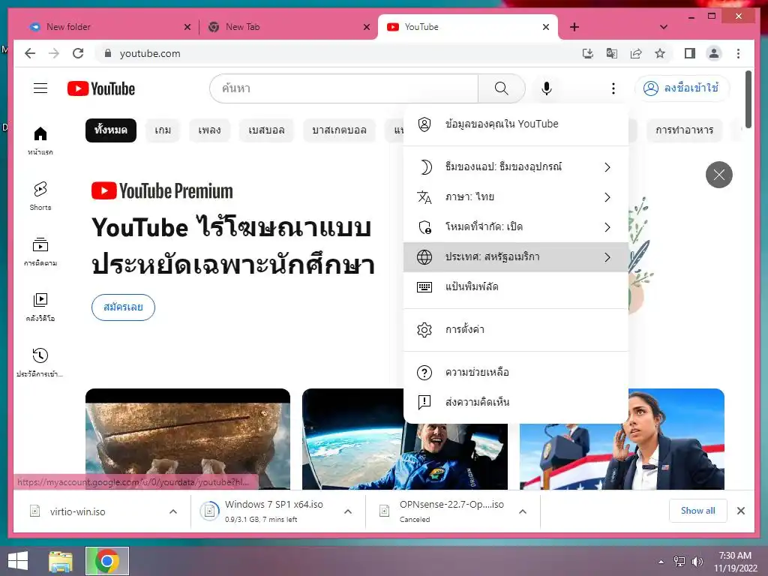Click Show all downloads
Viewport: 768px width, 576px height.
[697, 511]
